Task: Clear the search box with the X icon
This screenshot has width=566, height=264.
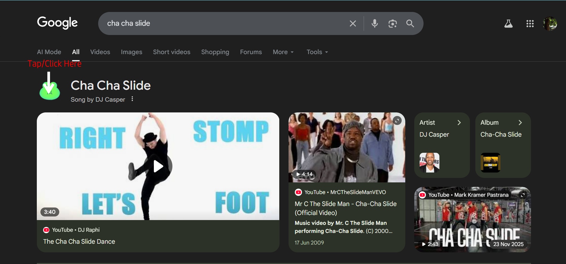Action: pyautogui.click(x=353, y=24)
